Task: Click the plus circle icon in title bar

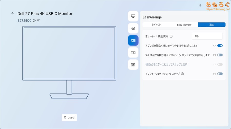Action: point(200,5)
